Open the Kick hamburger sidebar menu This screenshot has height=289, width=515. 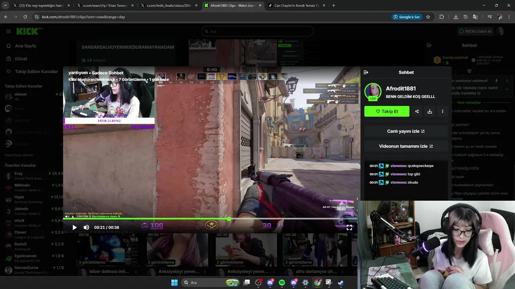[x=8, y=31]
